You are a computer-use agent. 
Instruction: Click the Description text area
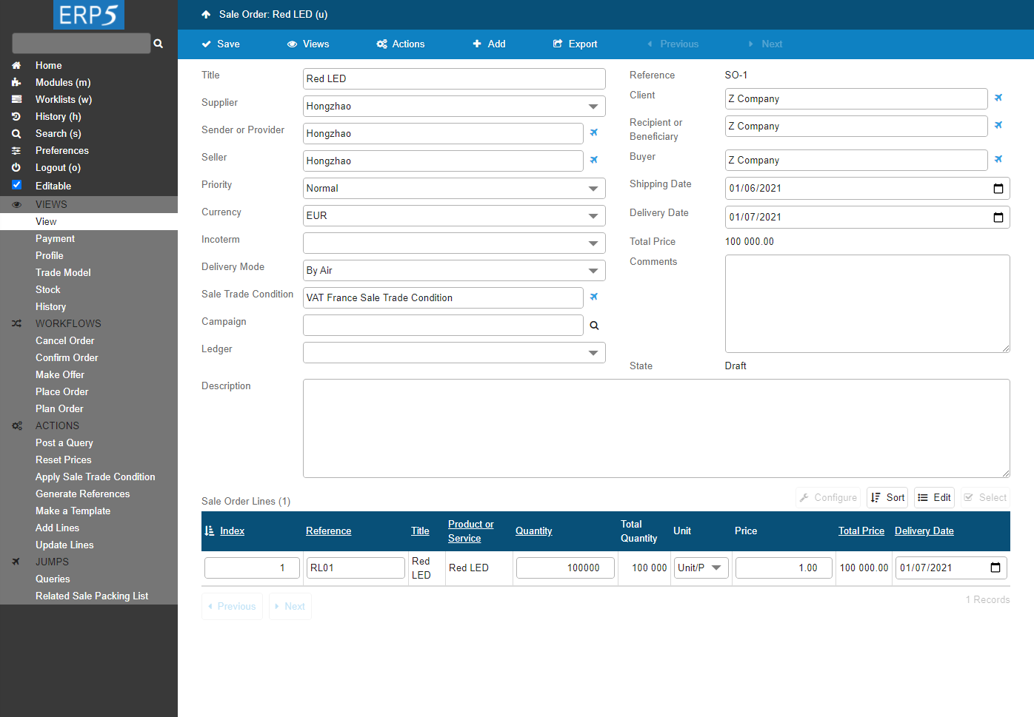pyautogui.click(x=656, y=428)
